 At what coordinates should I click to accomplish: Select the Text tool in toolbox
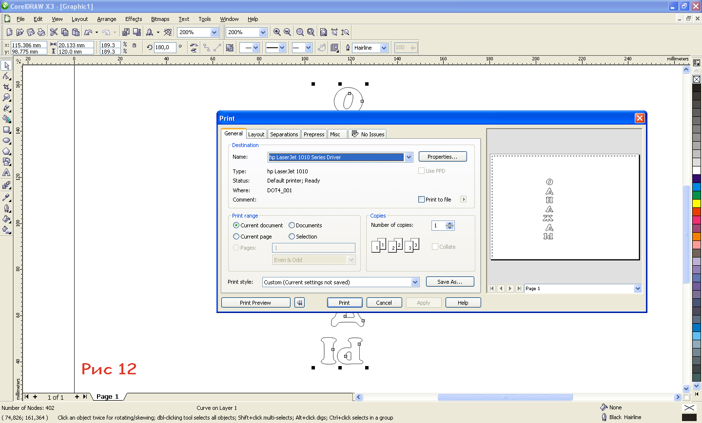(x=6, y=173)
